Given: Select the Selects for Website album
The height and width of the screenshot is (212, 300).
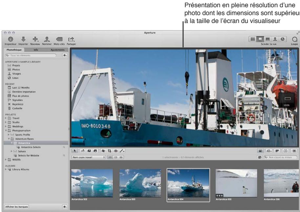Looking at the screenshot, I should (x=29, y=156).
